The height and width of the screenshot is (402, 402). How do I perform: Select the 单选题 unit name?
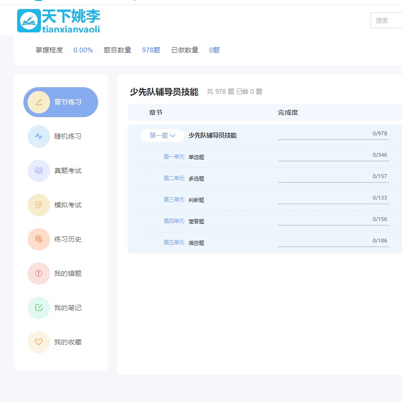coord(196,157)
